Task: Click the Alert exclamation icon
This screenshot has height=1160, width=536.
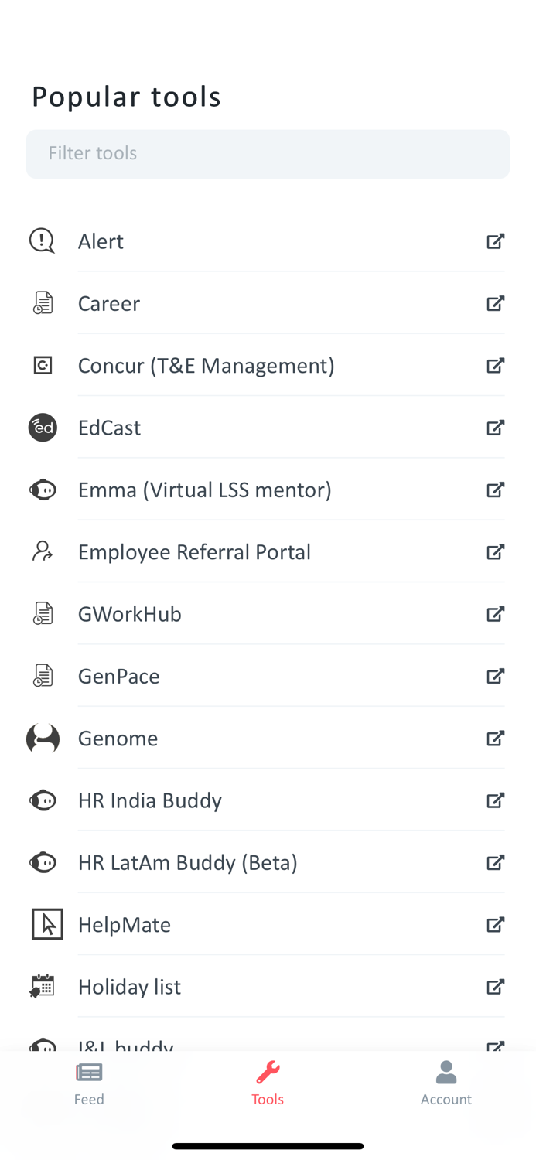Action: pos(42,241)
